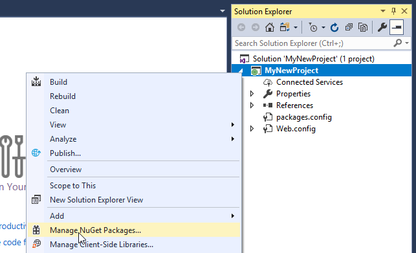
Task: Open Properties via the wrench toolbar icon
Action: click(x=382, y=27)
